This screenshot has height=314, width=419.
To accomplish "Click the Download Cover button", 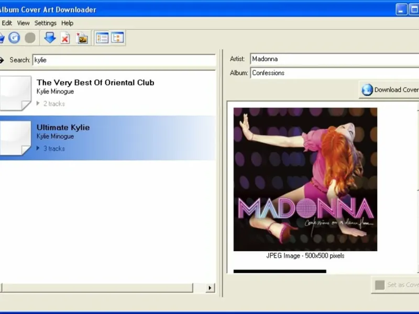I will (x=389, y=89).
